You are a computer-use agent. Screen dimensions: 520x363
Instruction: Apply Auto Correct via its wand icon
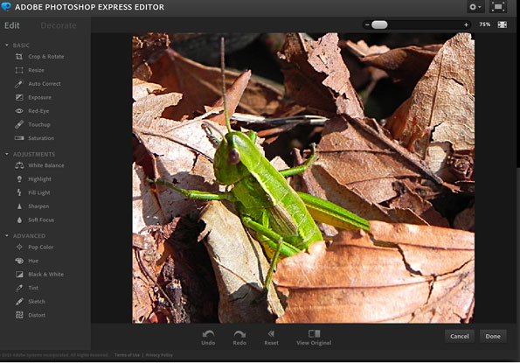19,84
